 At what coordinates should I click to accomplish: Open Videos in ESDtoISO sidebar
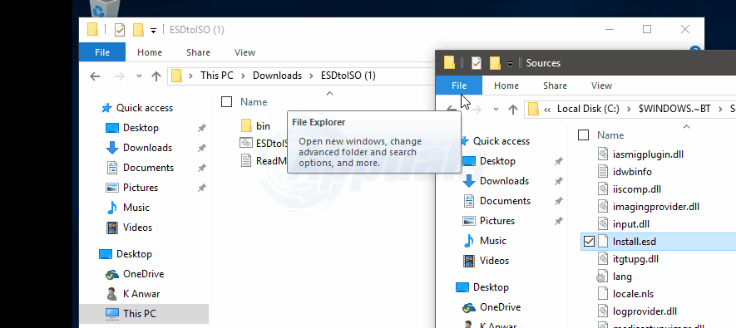click(137, 228)
